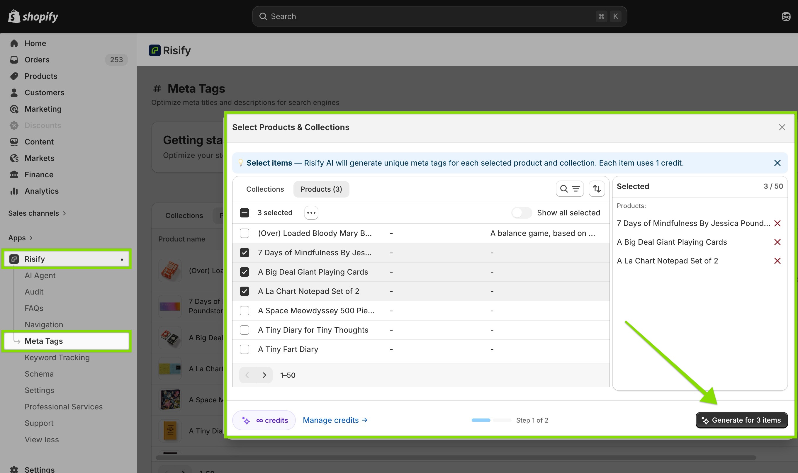
Task: Open Professional Services link
Action: (x=64, y=407)
